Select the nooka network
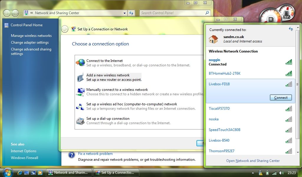 [x=250, y=119]
